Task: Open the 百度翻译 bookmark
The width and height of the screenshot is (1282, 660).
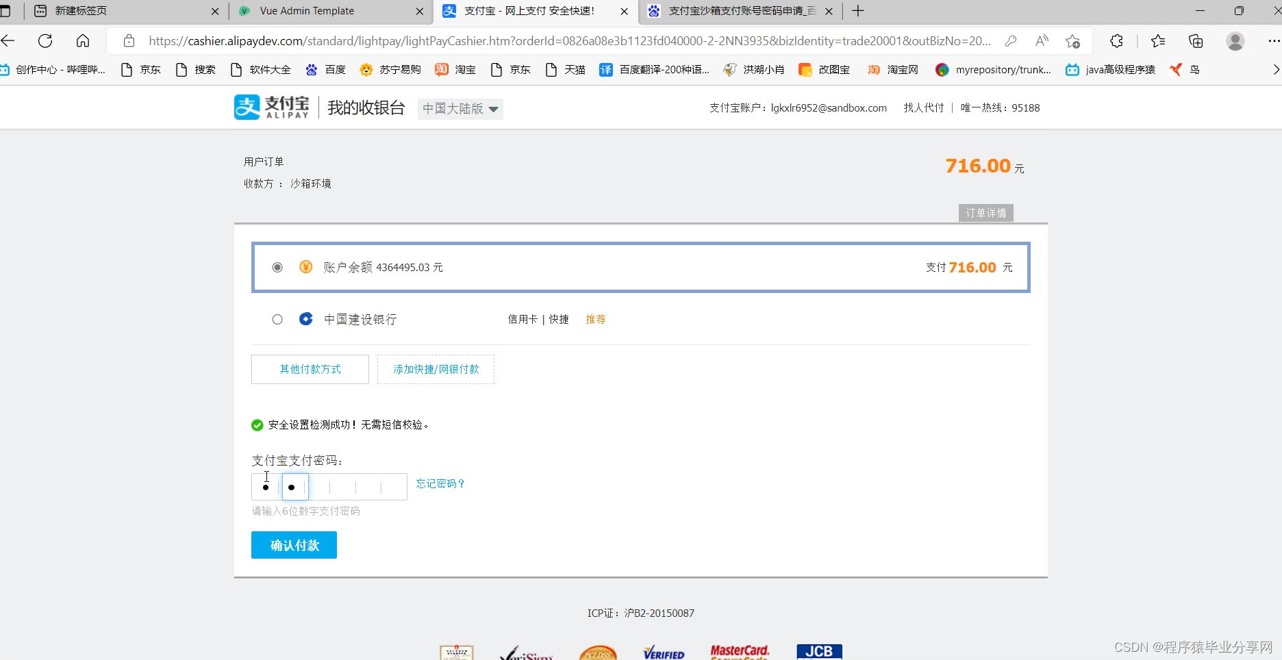Action: pyautogui.click(x=654, y=69)
